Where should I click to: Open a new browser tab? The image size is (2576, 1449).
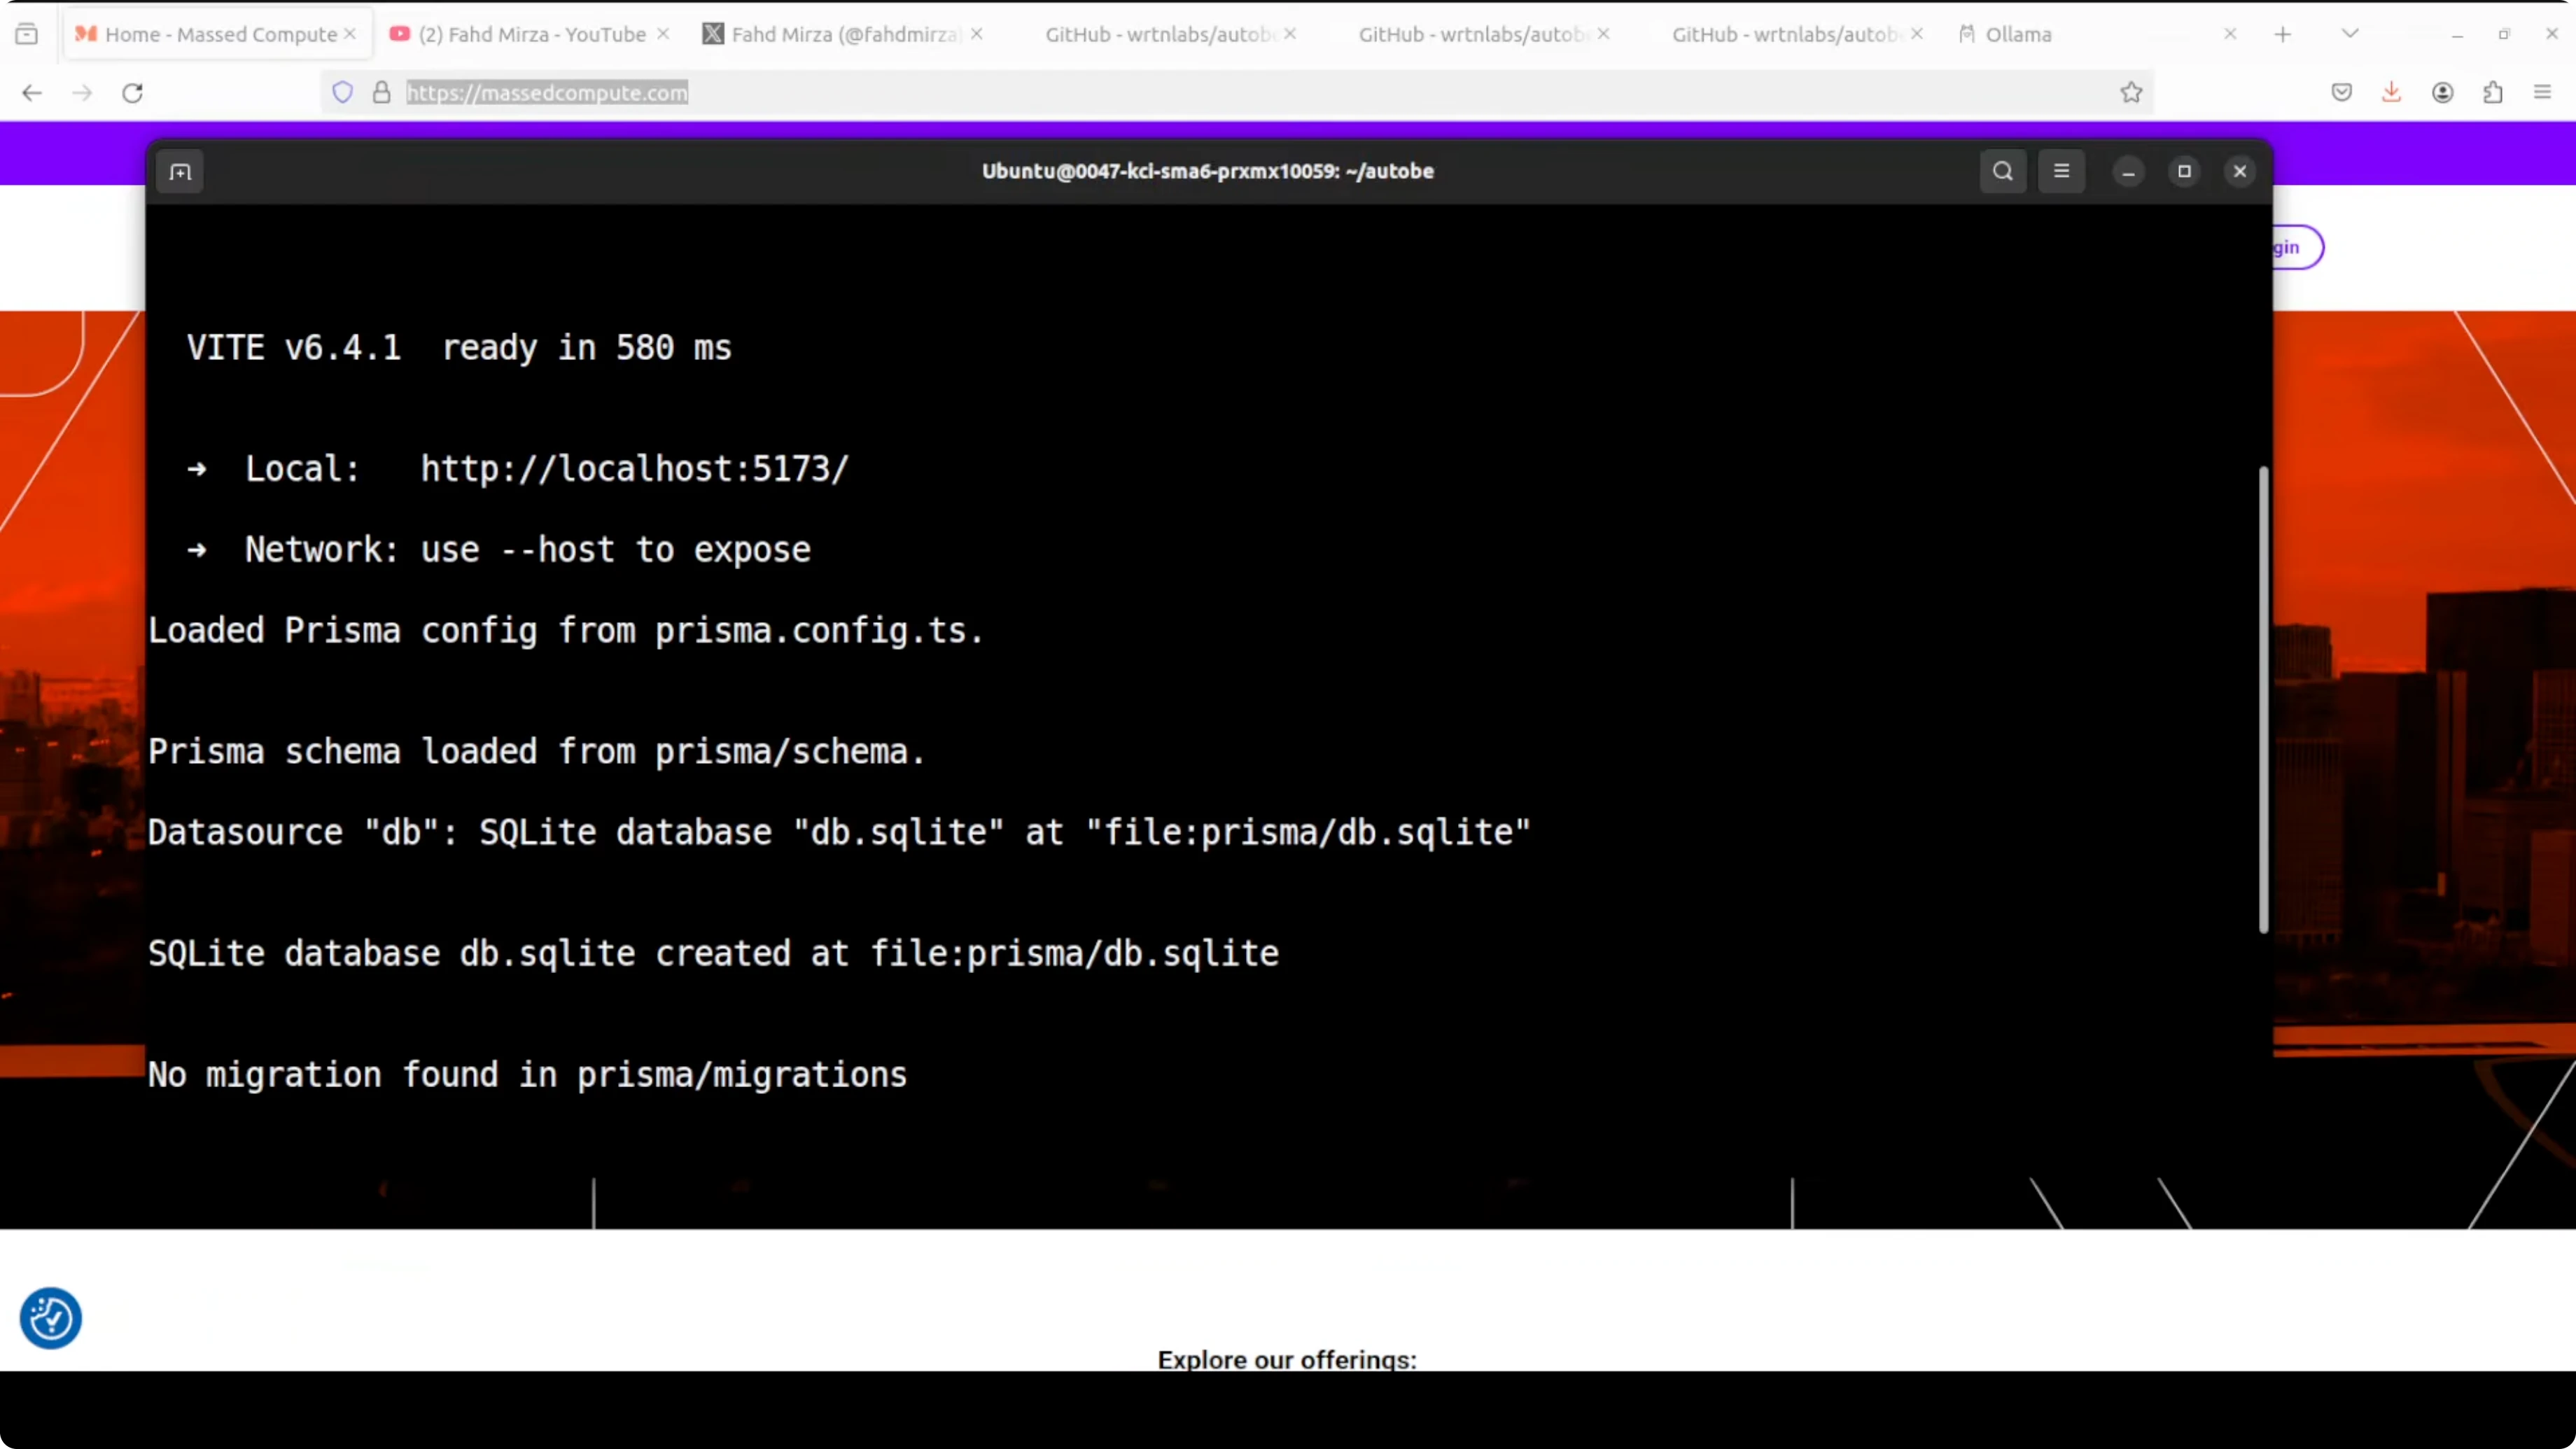pos(2282,34)
